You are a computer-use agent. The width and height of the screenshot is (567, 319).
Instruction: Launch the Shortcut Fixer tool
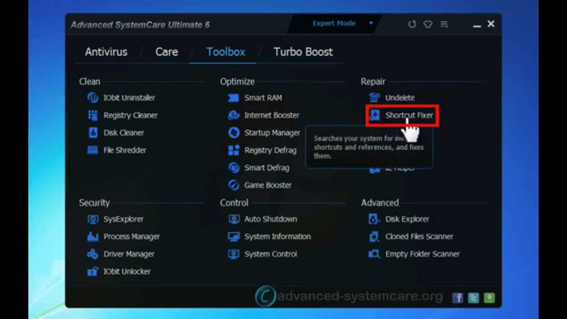[x=401, y=115]
